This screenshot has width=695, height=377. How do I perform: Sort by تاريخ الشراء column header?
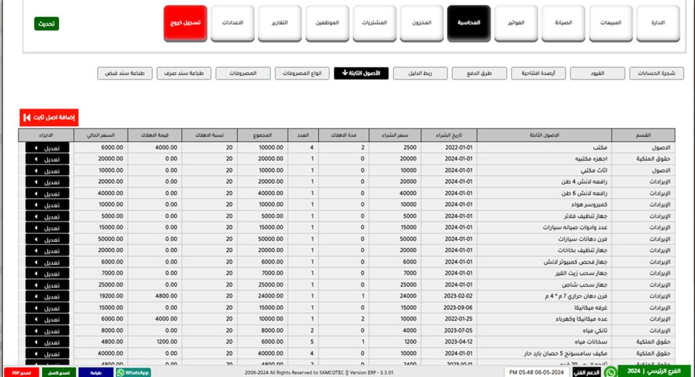(x=448, y=134)
